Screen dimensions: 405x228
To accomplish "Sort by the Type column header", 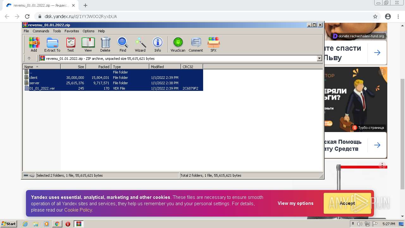I will tap(130, 66).
